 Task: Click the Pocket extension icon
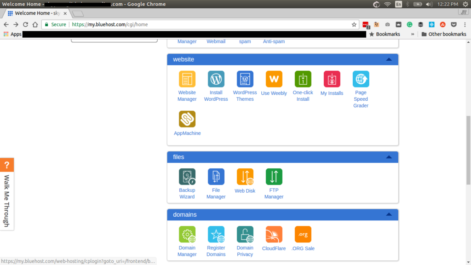[454, 25]
